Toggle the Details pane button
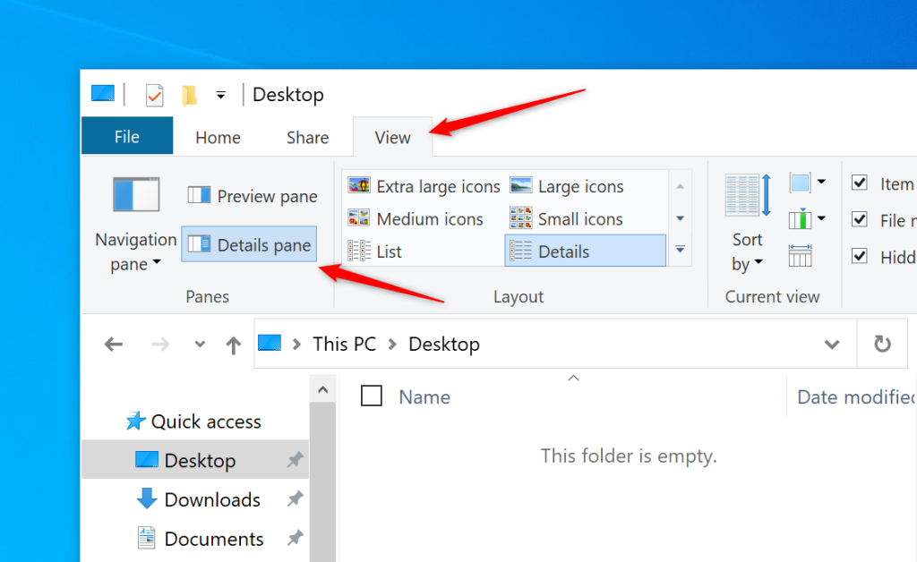The height and width of the screenshot is (562, 917). click(250, 245)
